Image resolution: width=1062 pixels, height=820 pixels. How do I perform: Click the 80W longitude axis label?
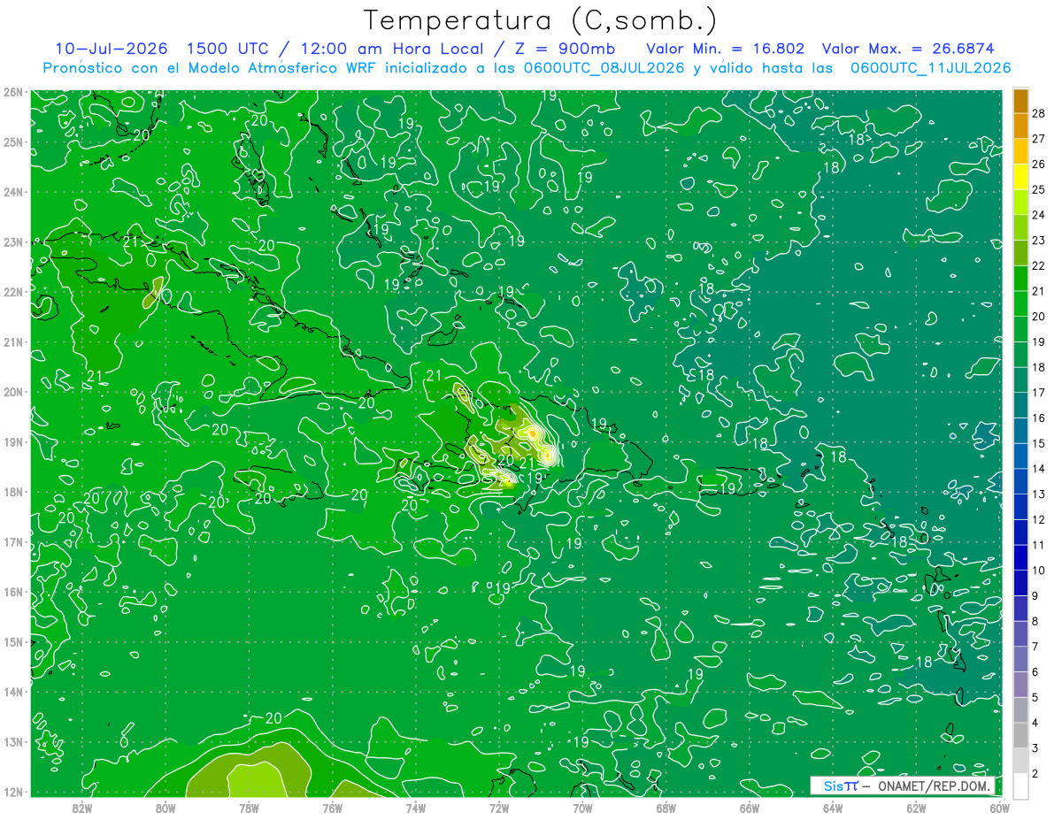tap(165, 809)
